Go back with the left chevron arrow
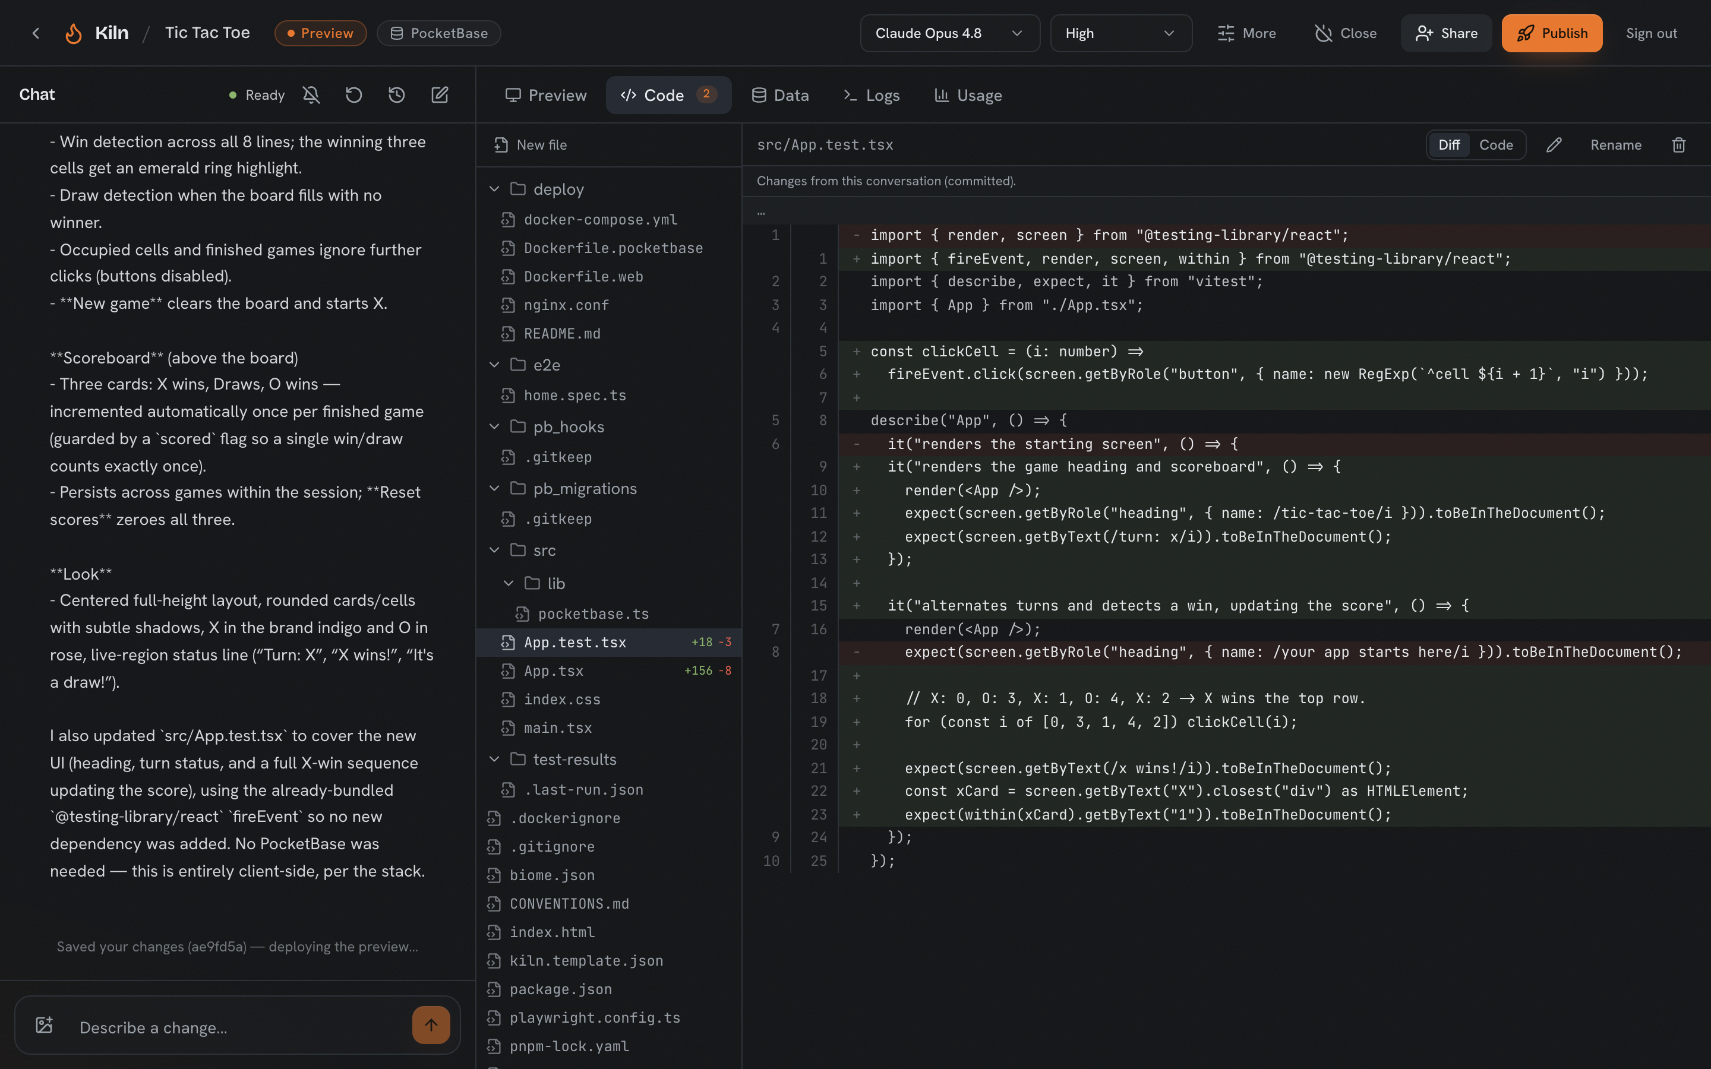Image resolution: width=1711 pixels, height=1069 pixels. point(36,33)
